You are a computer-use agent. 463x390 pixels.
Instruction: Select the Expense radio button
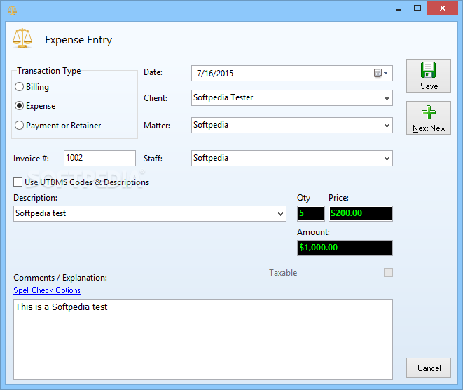pyautogui.click(x=19, y=105)
